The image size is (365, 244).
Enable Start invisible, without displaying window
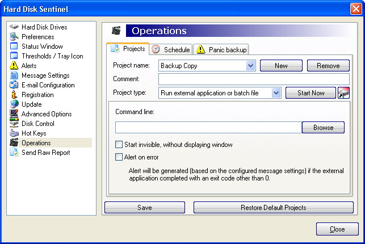point(119,145)
